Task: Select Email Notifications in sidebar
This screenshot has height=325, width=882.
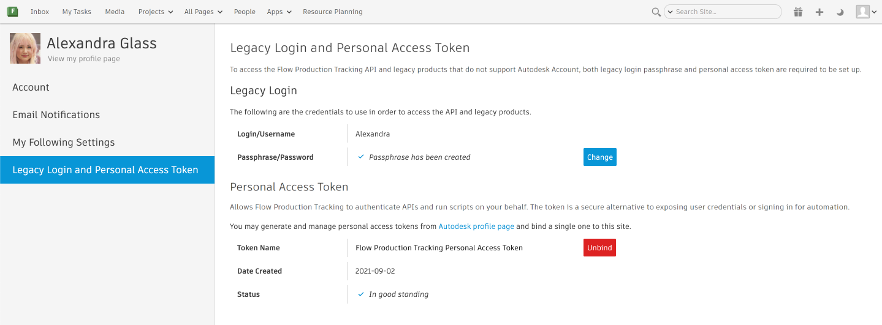Action: point(56,114)
